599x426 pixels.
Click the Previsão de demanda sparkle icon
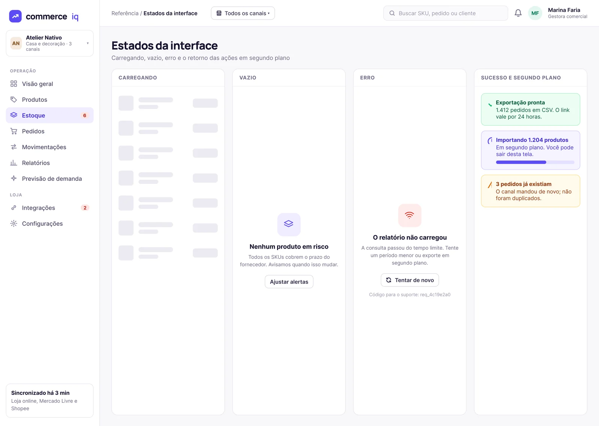point(14,179)
